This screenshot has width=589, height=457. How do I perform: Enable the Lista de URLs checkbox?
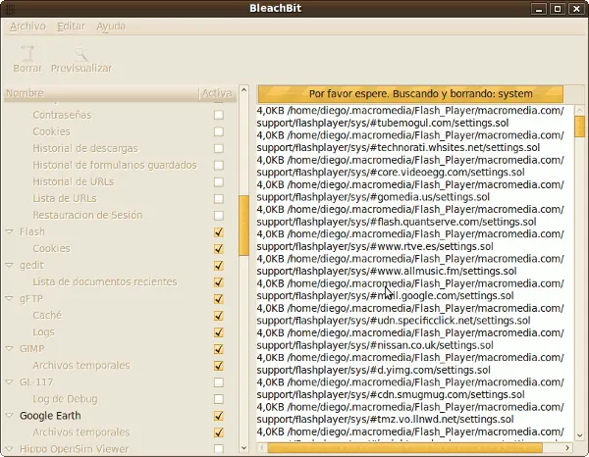pos(219,198)
